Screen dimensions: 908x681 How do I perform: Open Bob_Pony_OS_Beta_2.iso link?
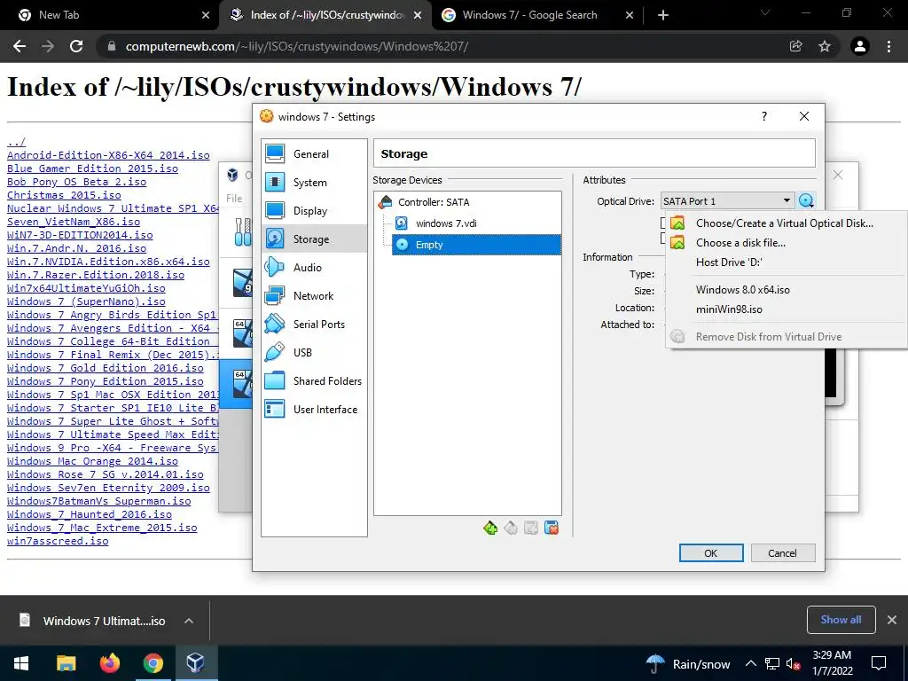pos(76,182)
